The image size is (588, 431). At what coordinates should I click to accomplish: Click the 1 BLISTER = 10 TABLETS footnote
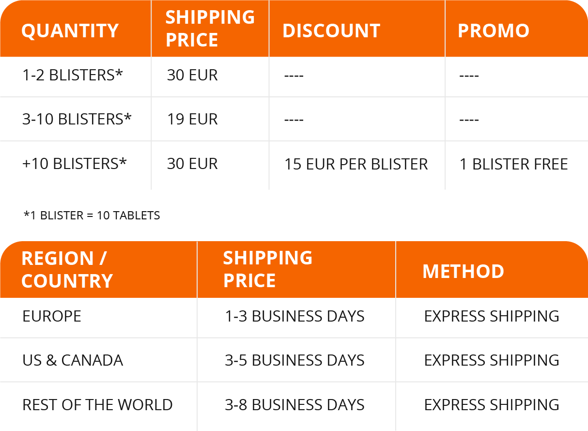pos(92,215)
